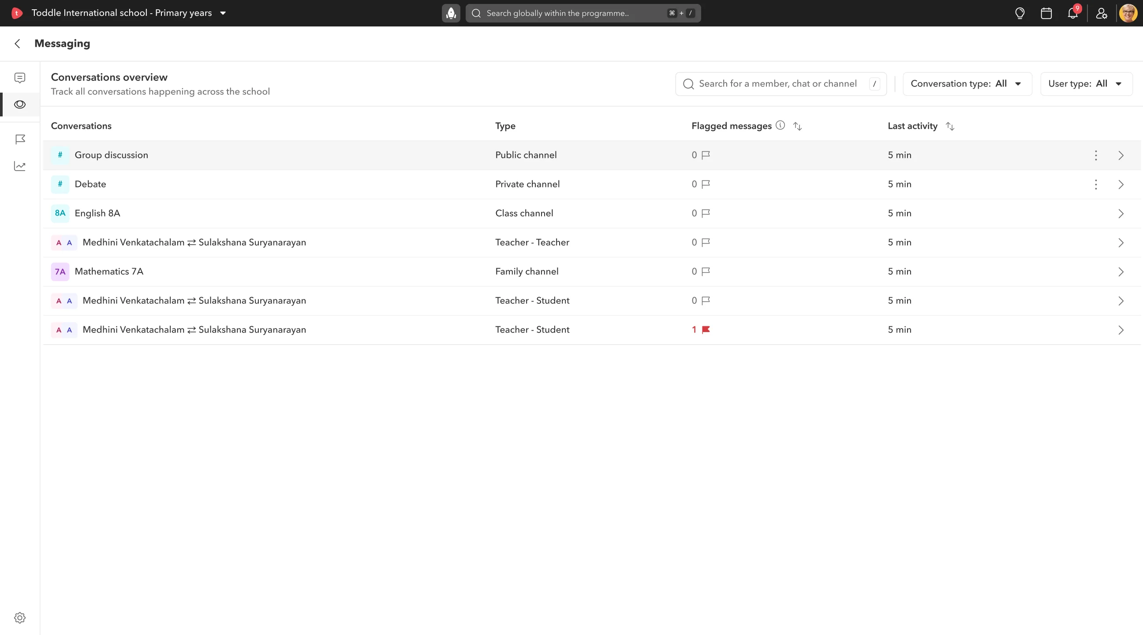Screen dimensions: 1143x635
Task: Click the Class channel type cell
Action: [524, 213]
